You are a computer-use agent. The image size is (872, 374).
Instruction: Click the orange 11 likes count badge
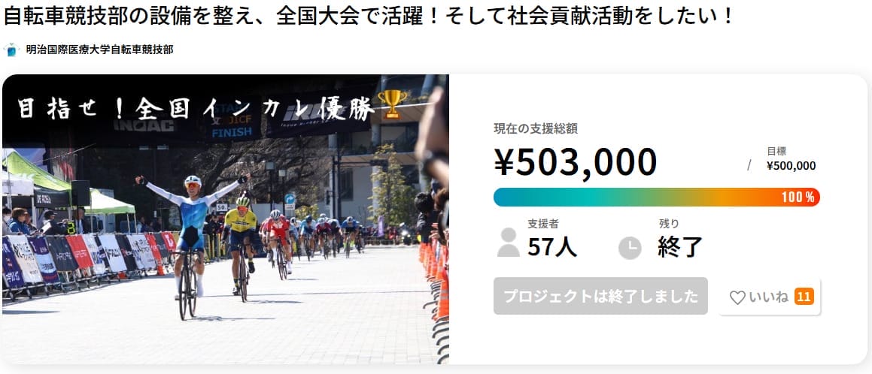point(804,297)
